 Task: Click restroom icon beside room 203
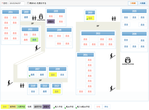34,18
